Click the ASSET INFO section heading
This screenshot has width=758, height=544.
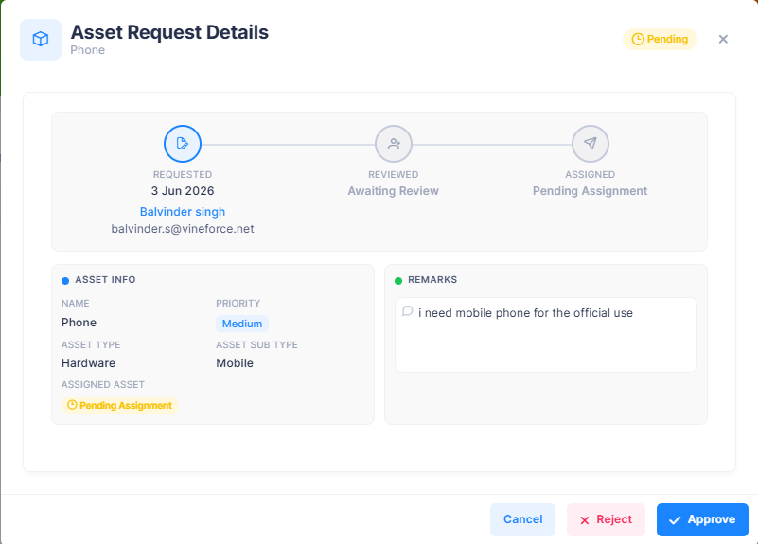point(105,280)
